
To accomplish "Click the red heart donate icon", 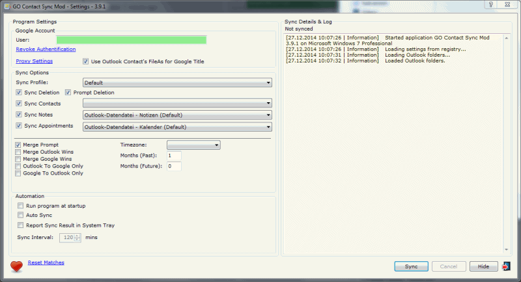I will pos(16,266).
